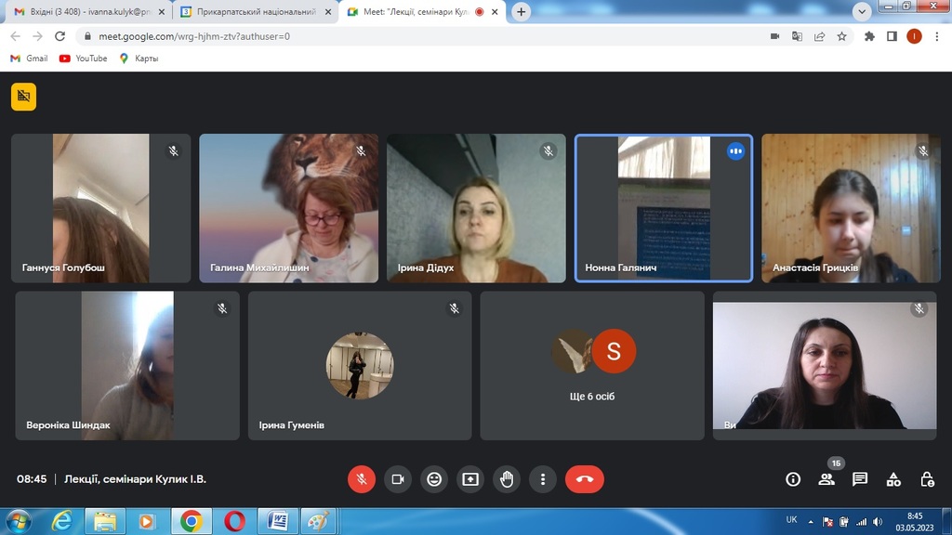The width and height of the screenshot is (952, 535).
Task: Click the yellow captions-off icon
Action: tap(23, 97)
